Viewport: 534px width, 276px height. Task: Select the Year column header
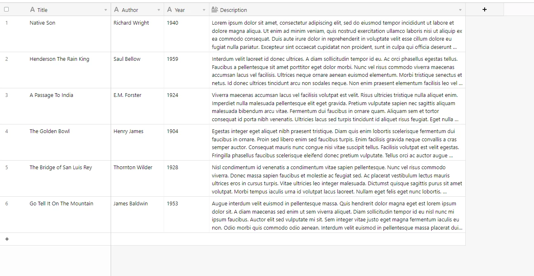(x=186, y=9)
